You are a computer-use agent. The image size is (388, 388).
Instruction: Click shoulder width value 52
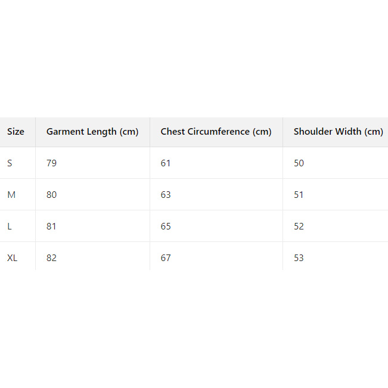pyautogui.click(x=299, y=226)
